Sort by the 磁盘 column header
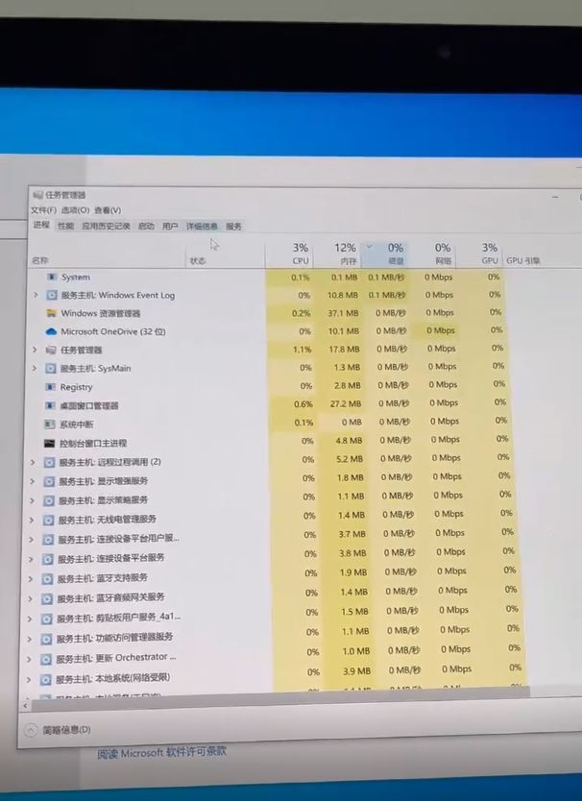582x801 pixels. [385, 254]
